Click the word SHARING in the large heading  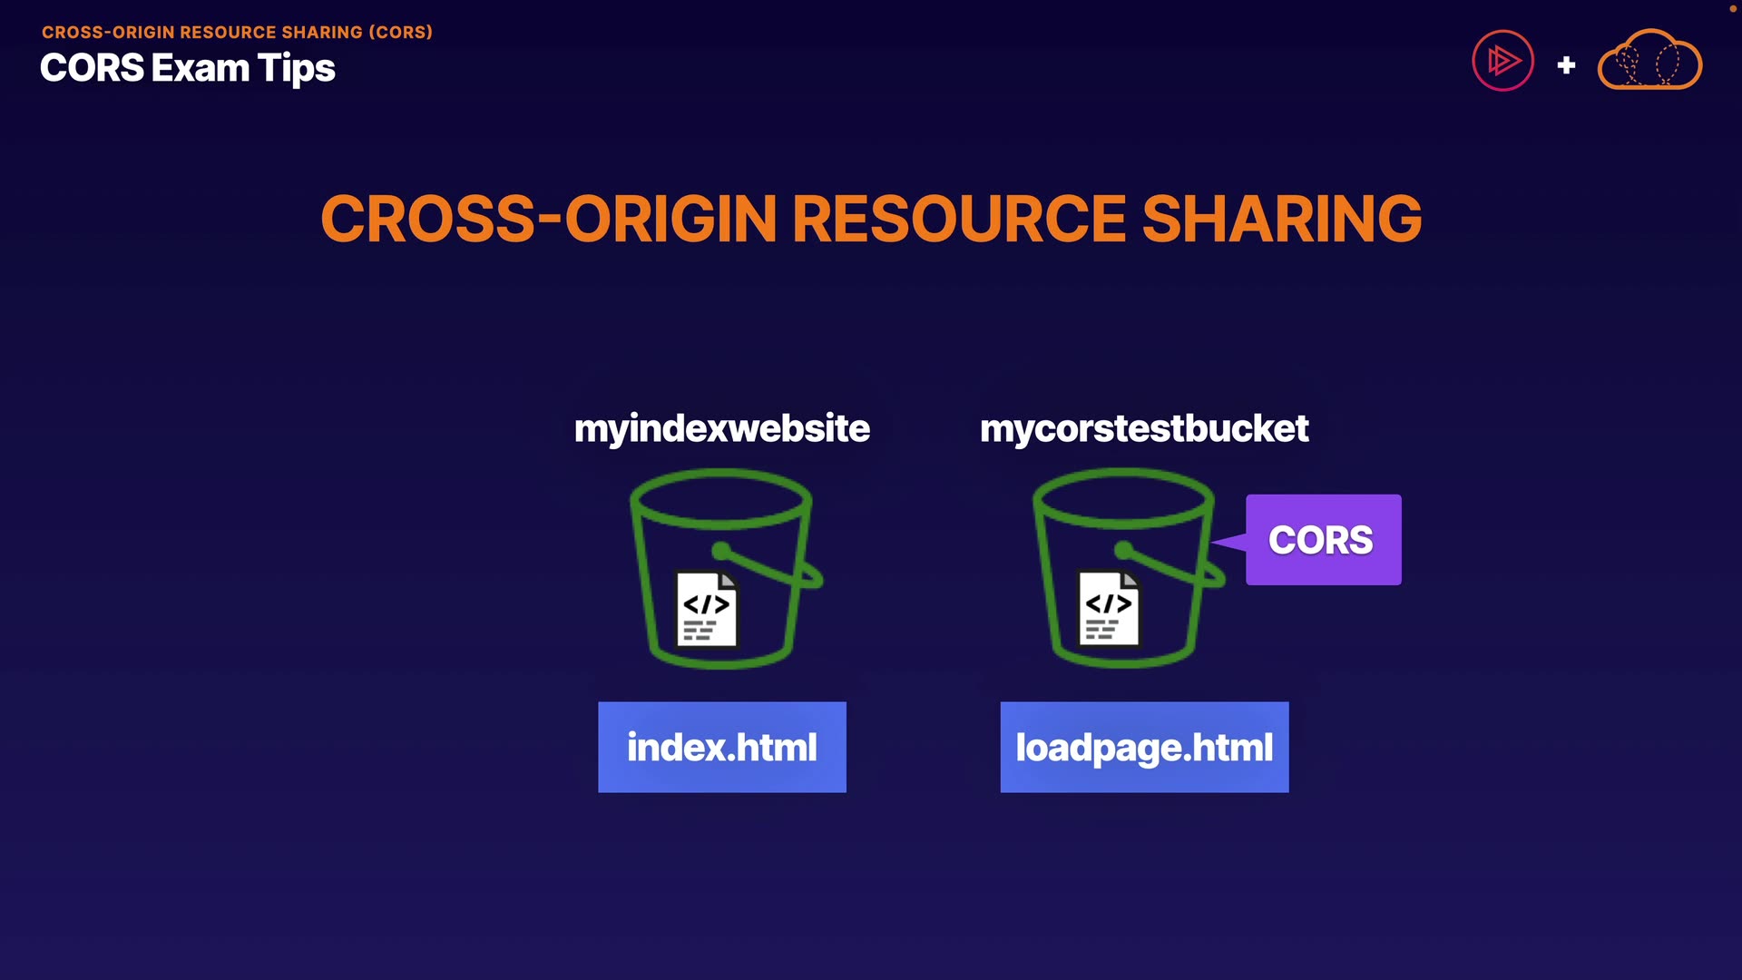tap(1281, 220)
